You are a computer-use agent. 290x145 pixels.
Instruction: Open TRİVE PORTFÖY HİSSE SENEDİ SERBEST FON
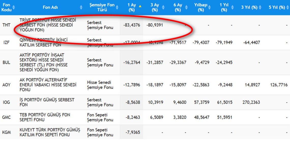click(x=48, y=25)
